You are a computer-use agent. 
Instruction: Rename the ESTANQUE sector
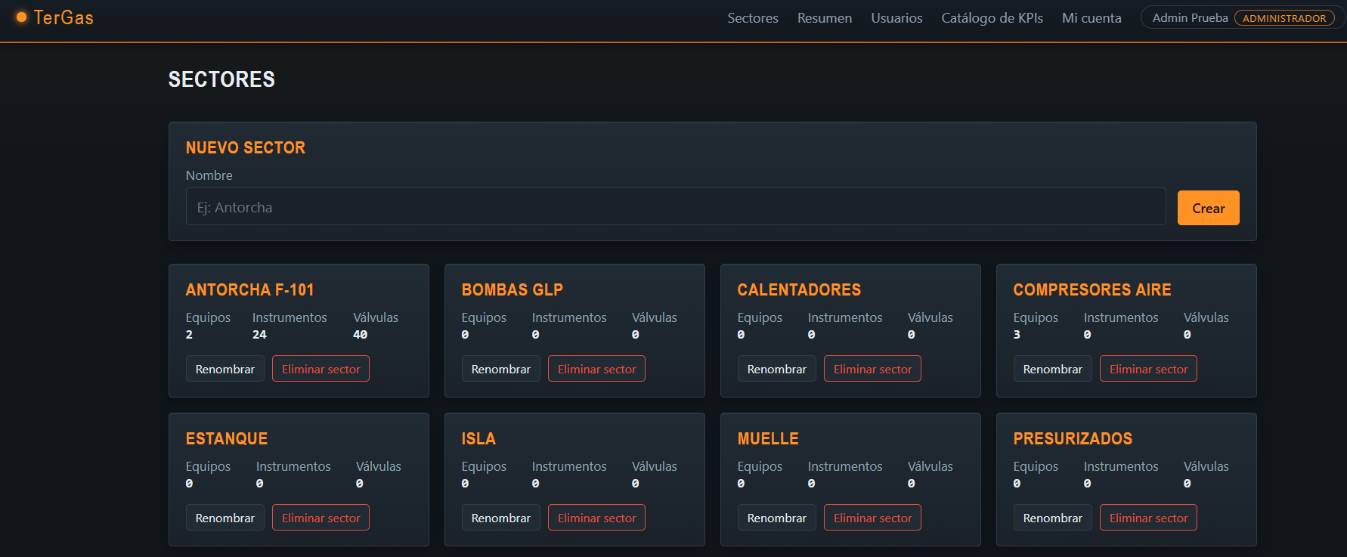tap(225, 518)
